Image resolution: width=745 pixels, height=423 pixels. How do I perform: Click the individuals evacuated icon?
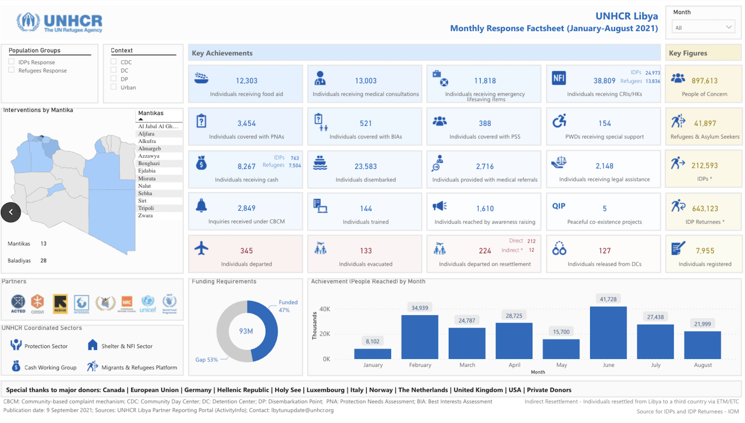click(320, 248)
